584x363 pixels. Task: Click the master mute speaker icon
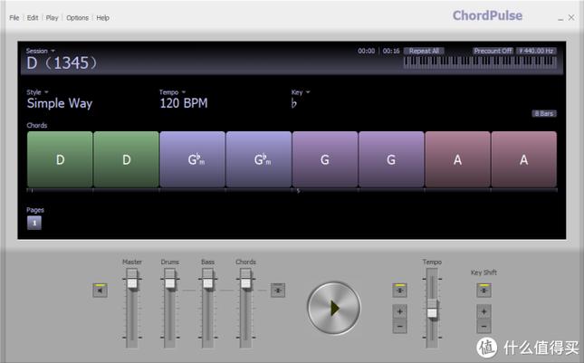(x=100, y=290)
